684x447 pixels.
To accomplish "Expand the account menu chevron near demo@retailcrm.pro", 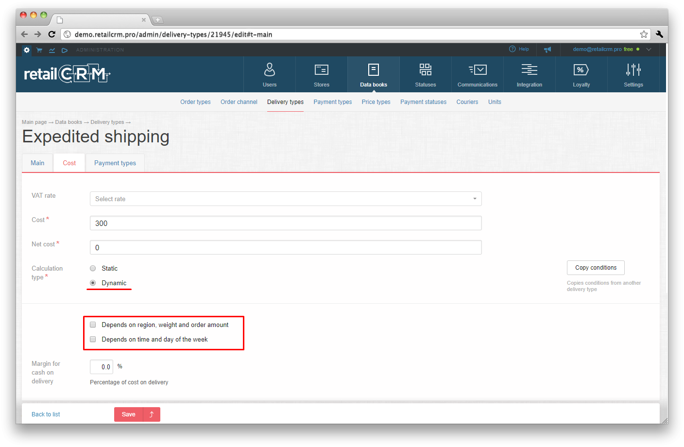I will pyautogui.click(x=649, y=49).
